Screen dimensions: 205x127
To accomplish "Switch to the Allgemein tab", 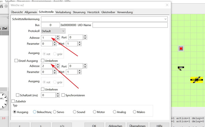I will (31, 12).
